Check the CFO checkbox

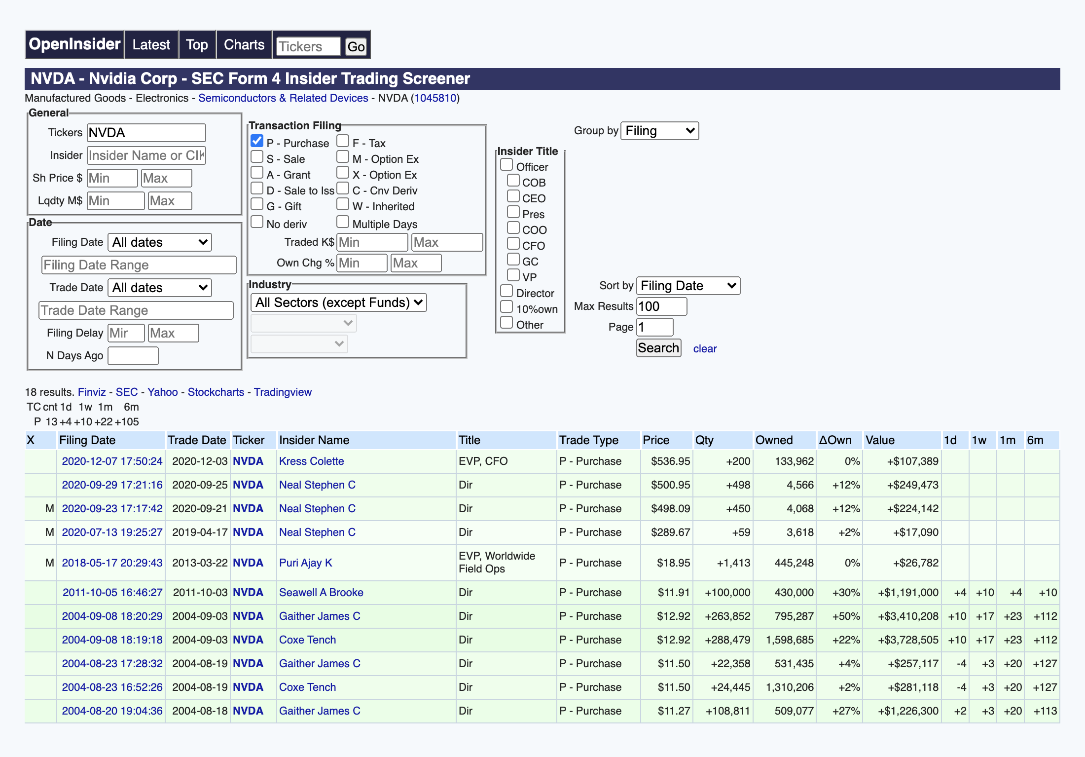513,244
